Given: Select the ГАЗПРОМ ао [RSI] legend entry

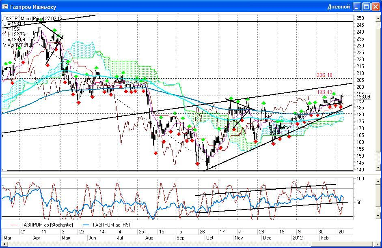Looking at the screenshot, I should point(107,225).
